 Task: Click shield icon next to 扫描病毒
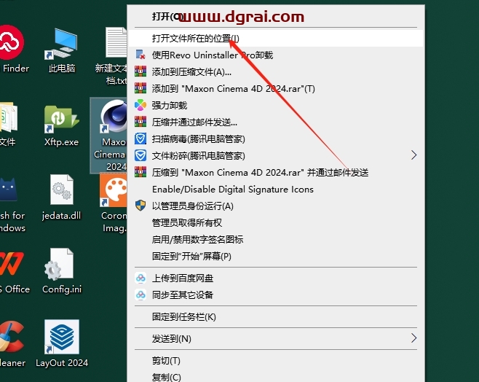(140, 139)
